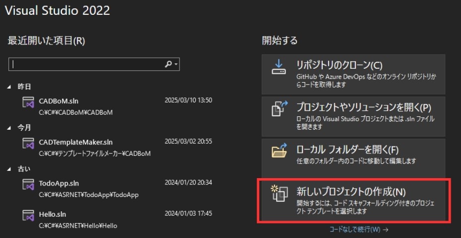Click リポジトリのクローン(C) button

353,74
